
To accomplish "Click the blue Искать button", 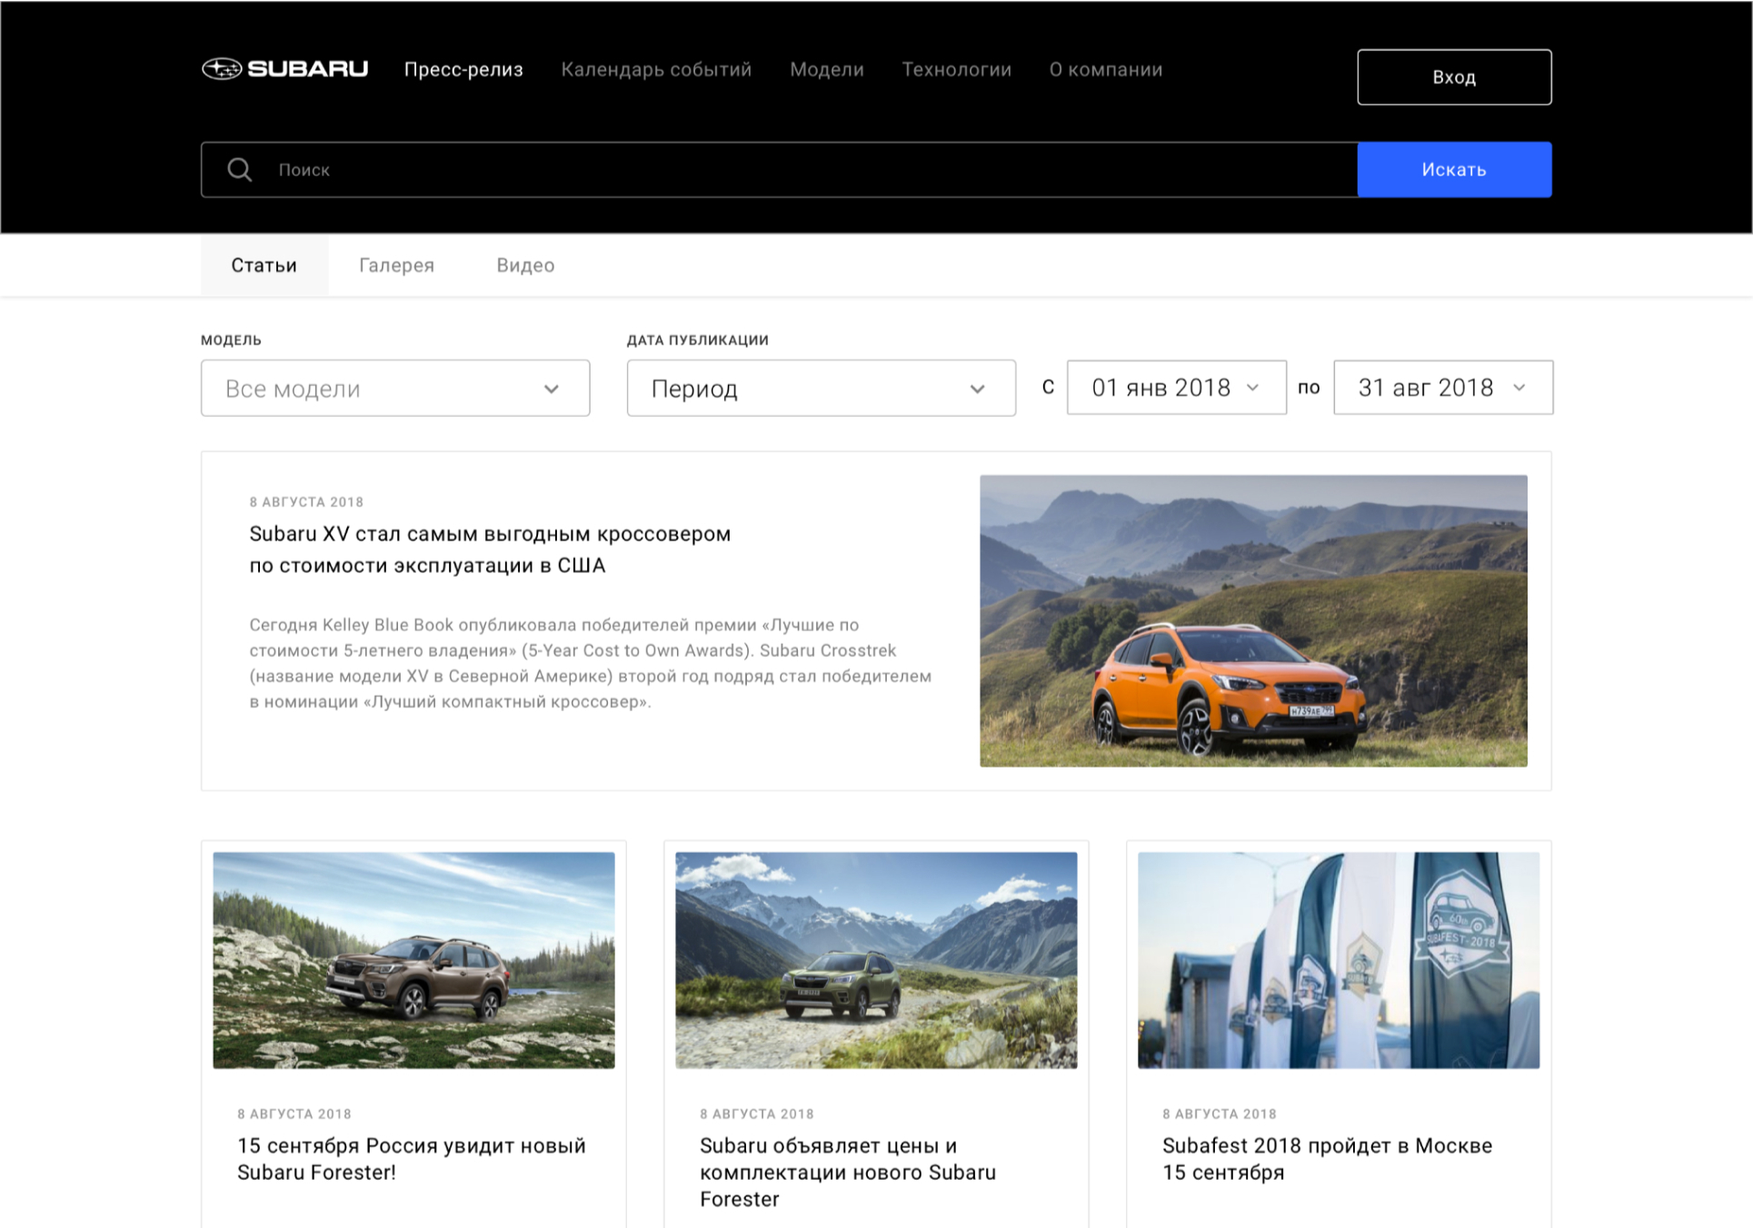I will click(1454, 170).
